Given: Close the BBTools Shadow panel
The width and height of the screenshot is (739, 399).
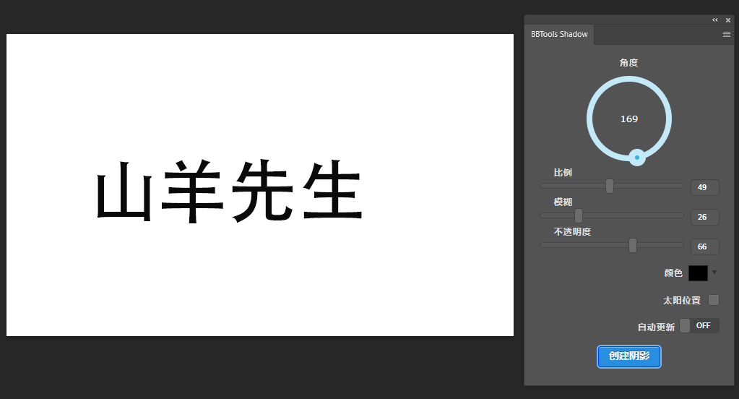Looking at the screenshot, I should pos(728,20).
